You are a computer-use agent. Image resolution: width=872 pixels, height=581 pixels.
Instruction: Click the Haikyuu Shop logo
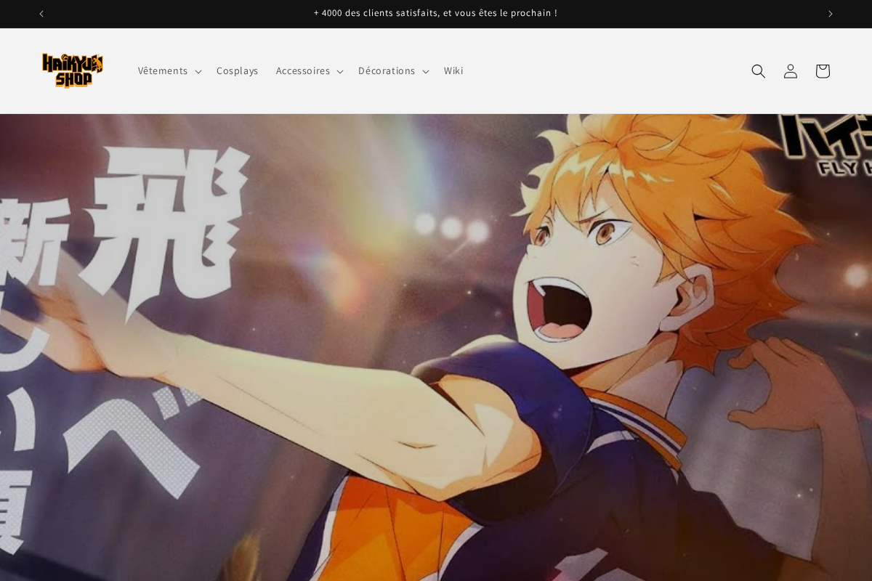pos(73,70)
